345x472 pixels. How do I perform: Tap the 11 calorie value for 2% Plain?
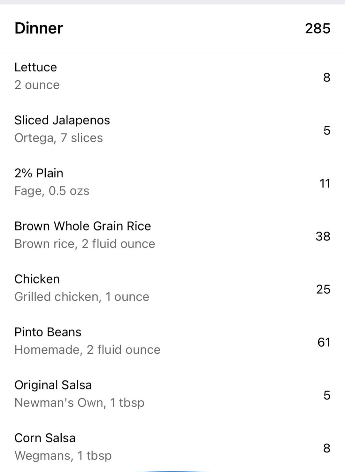point(325,183)
